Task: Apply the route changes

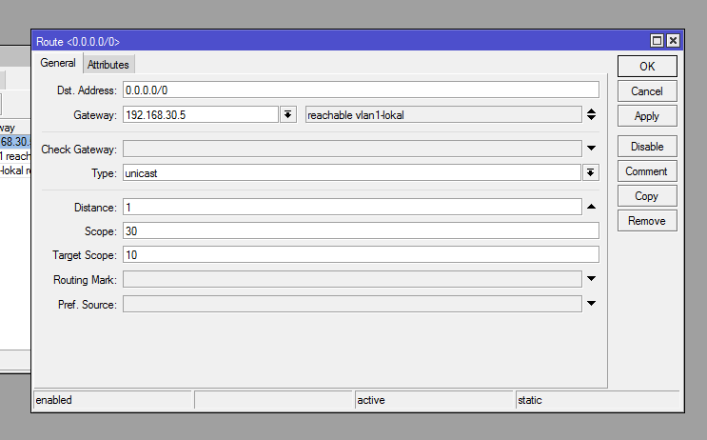Action: [x=647, y=116]
